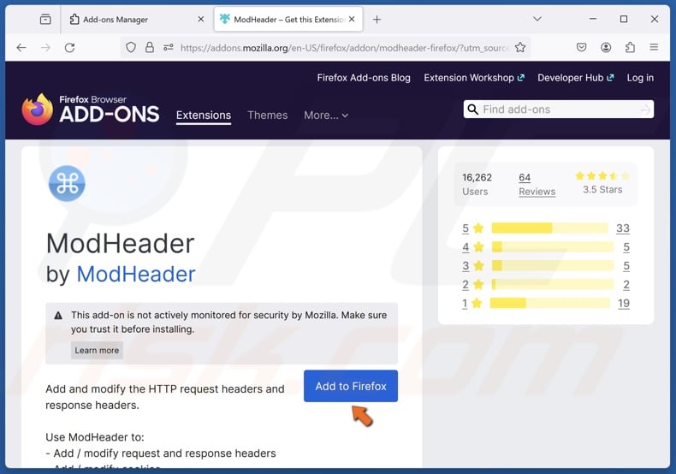Click the 16,262 Users text
The height and width of the screenshot is (474, 676).
[x=477, y=185]
